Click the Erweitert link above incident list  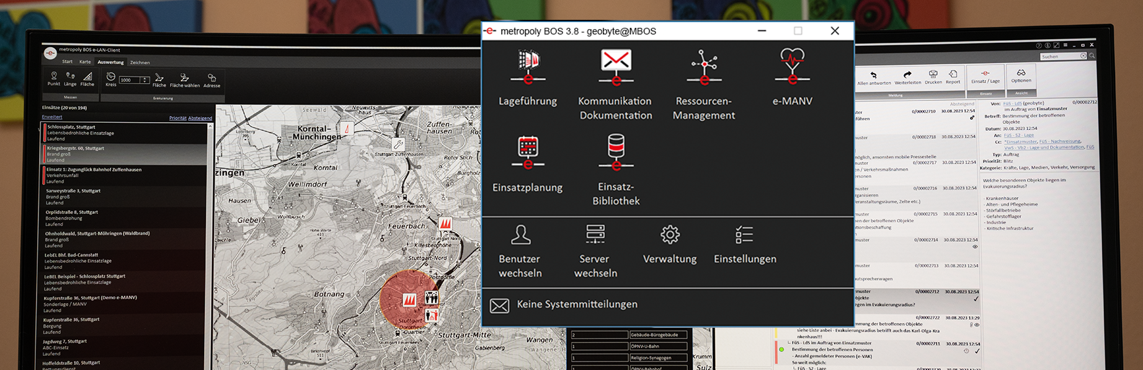click(51, 117)
